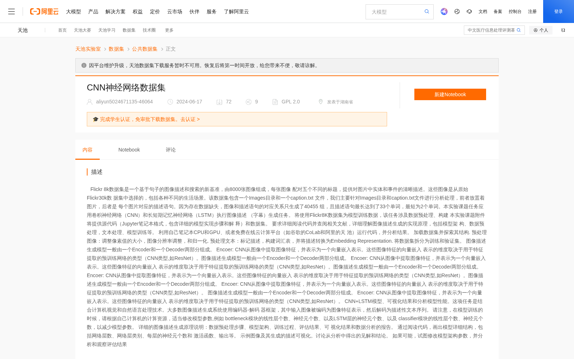Click the 个人 personal button
This screenshot has height=359, width=574.
(541, 30)
